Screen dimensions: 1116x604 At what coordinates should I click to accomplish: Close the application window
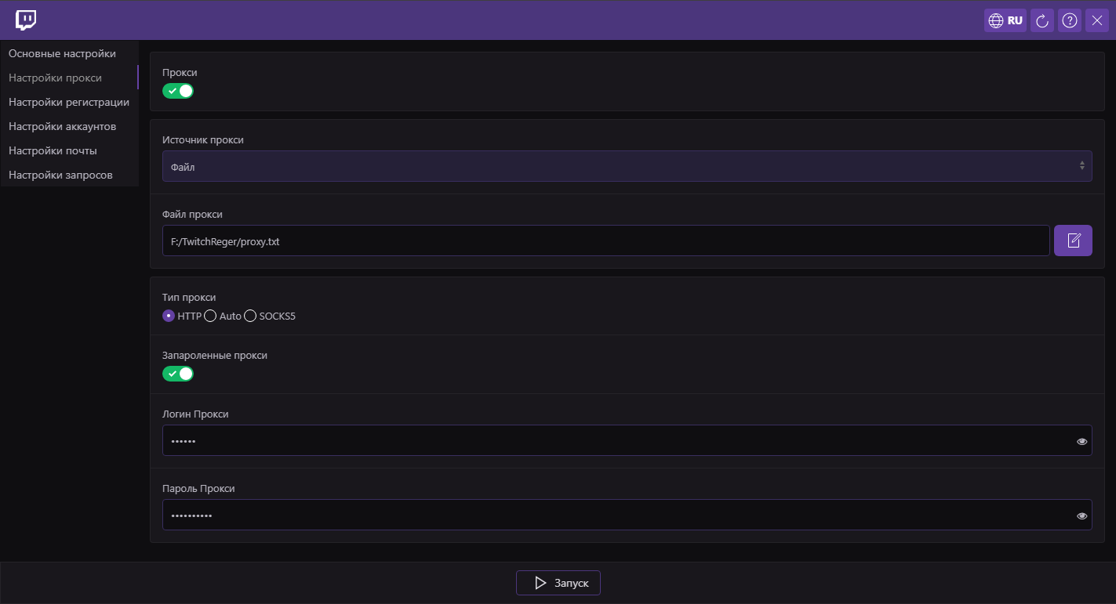point(1097,21)
